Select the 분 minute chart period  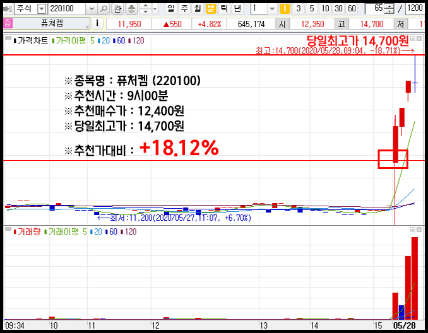click(211, 9)
